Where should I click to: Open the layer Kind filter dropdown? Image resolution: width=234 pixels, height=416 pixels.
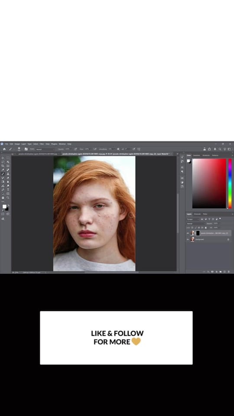pyautogui.click(x=193, y=219)
